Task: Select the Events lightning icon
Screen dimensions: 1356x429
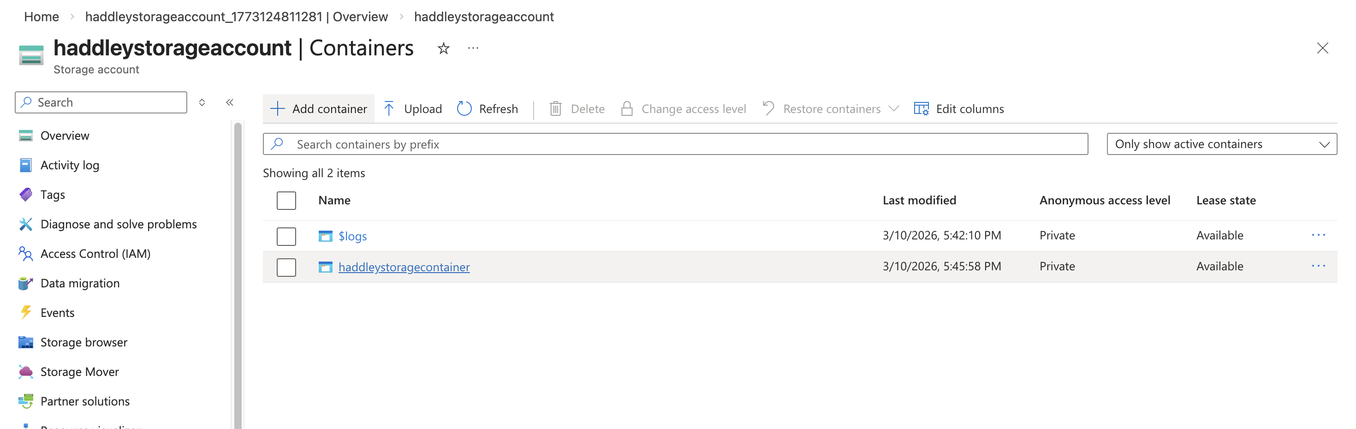Action: click(x=25, y=312)
